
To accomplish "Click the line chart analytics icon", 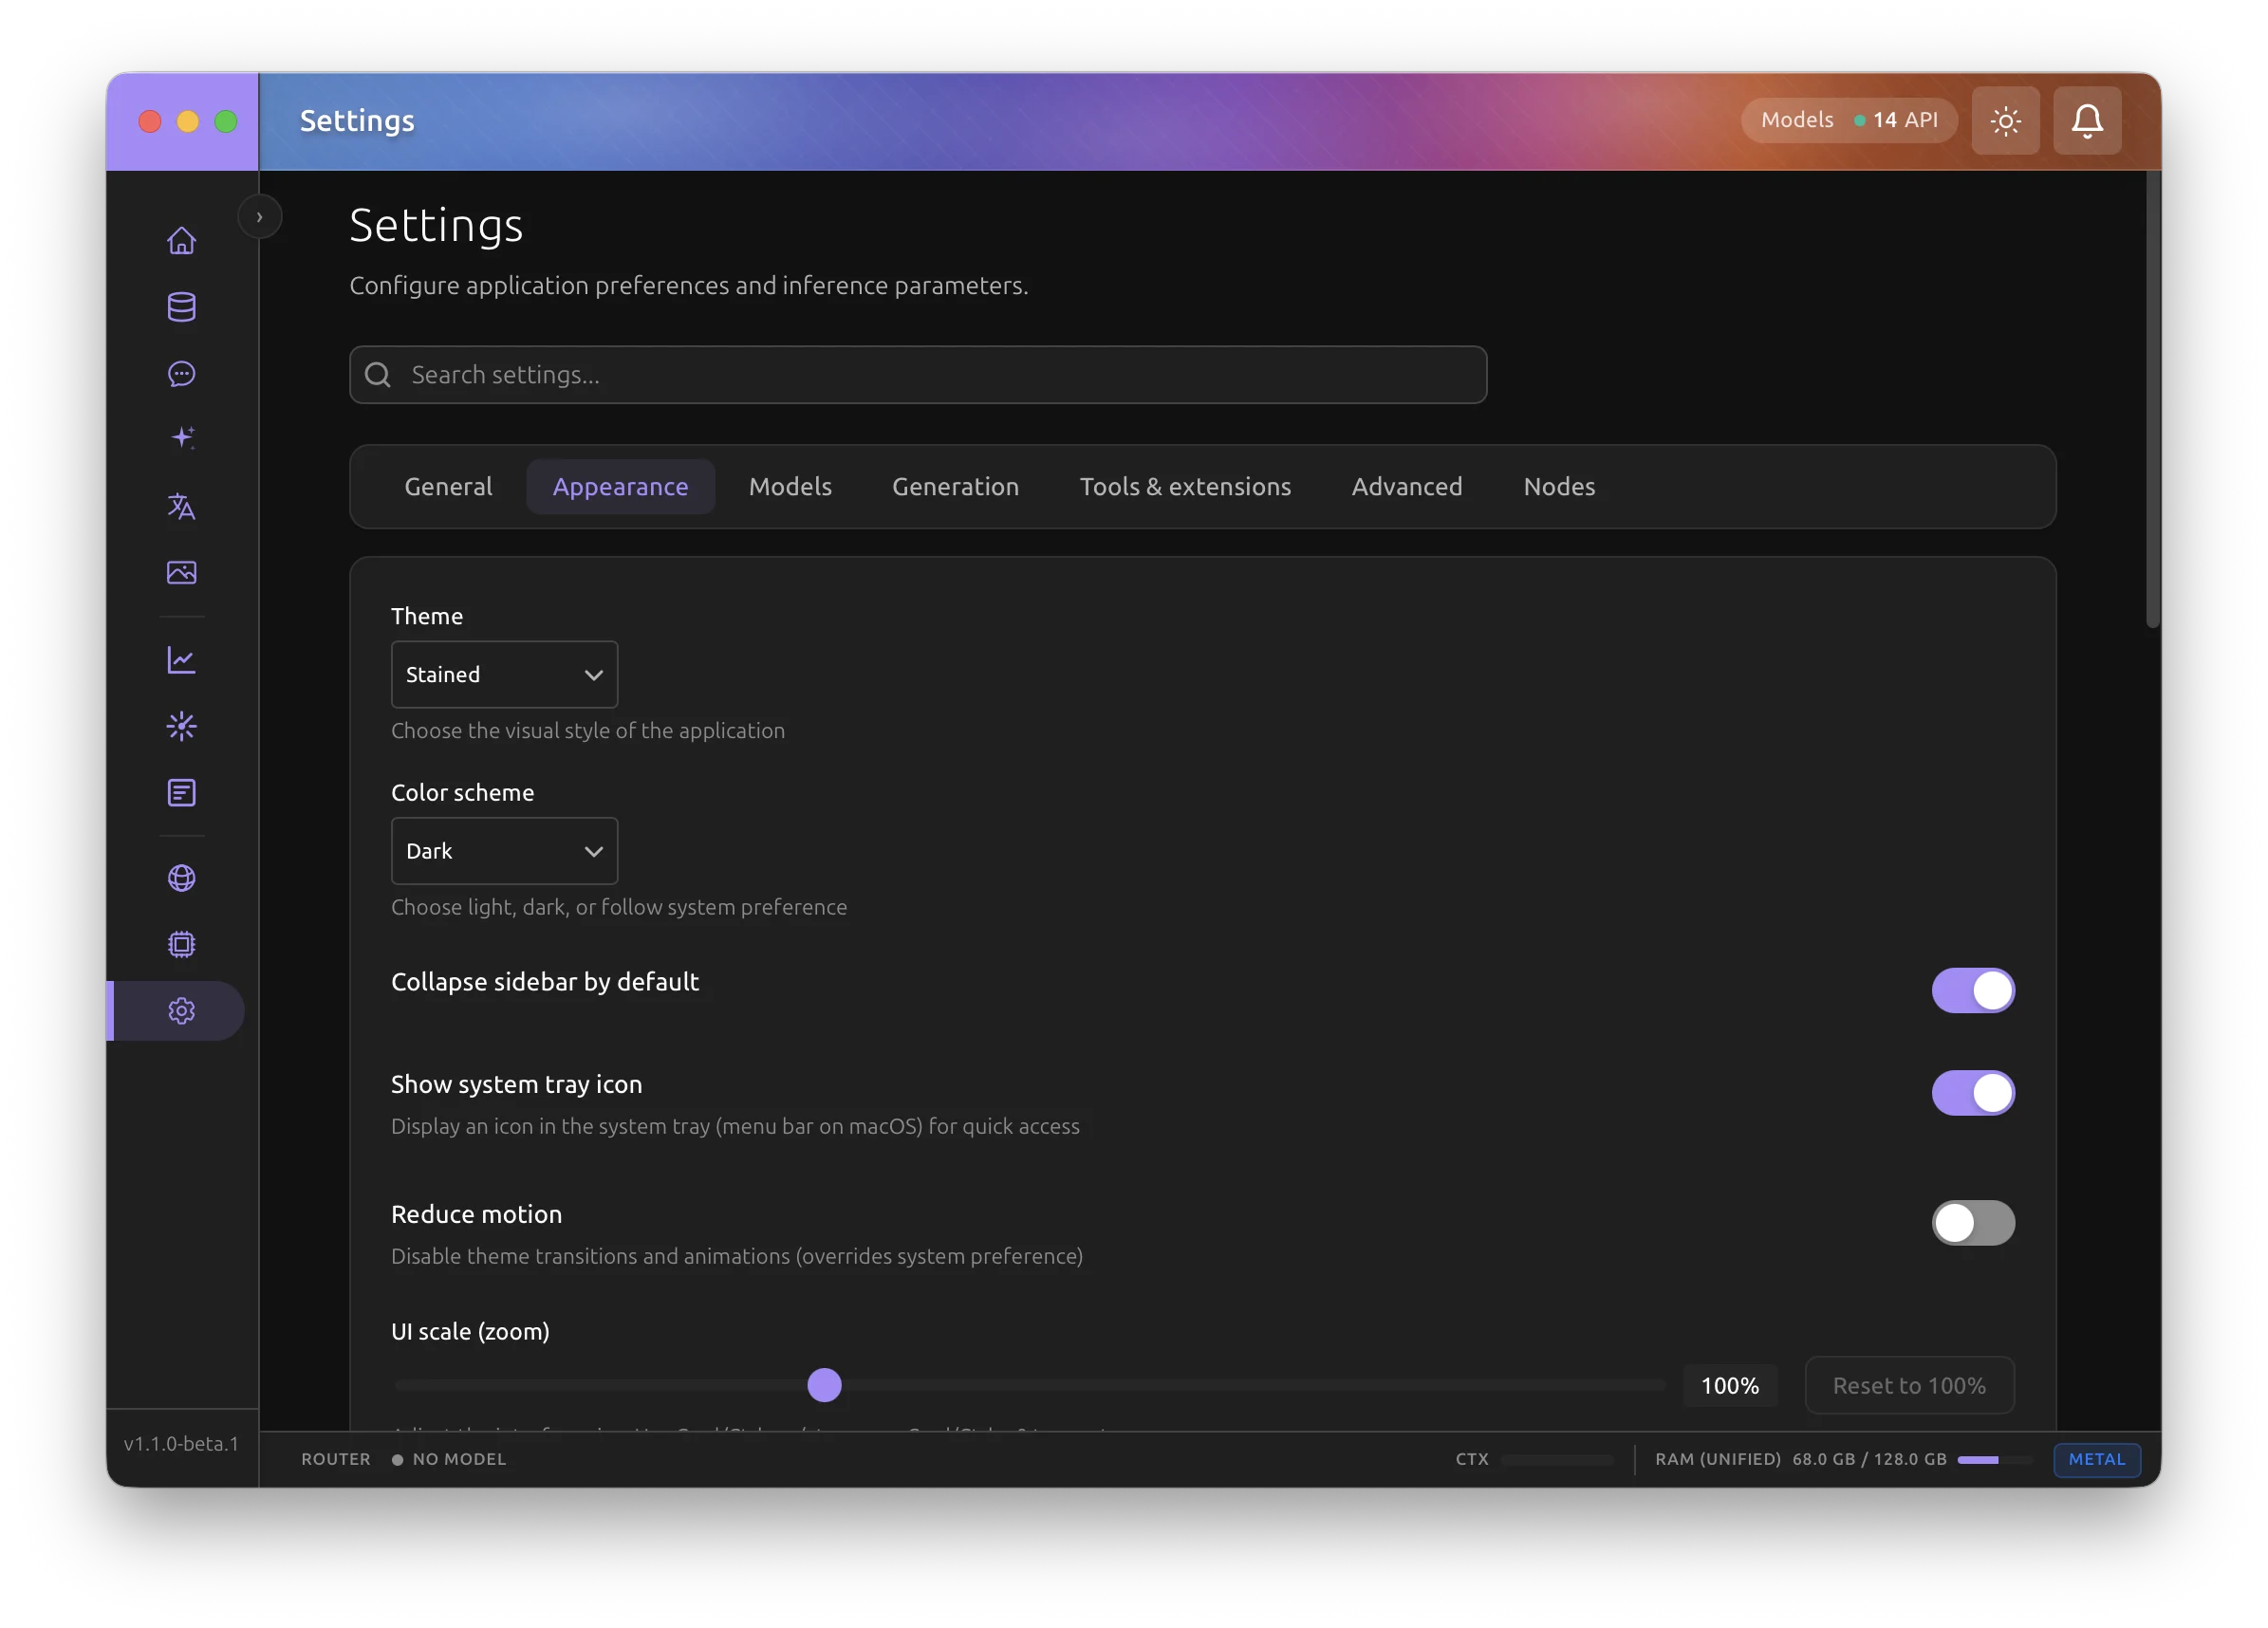I will [181, 660].
